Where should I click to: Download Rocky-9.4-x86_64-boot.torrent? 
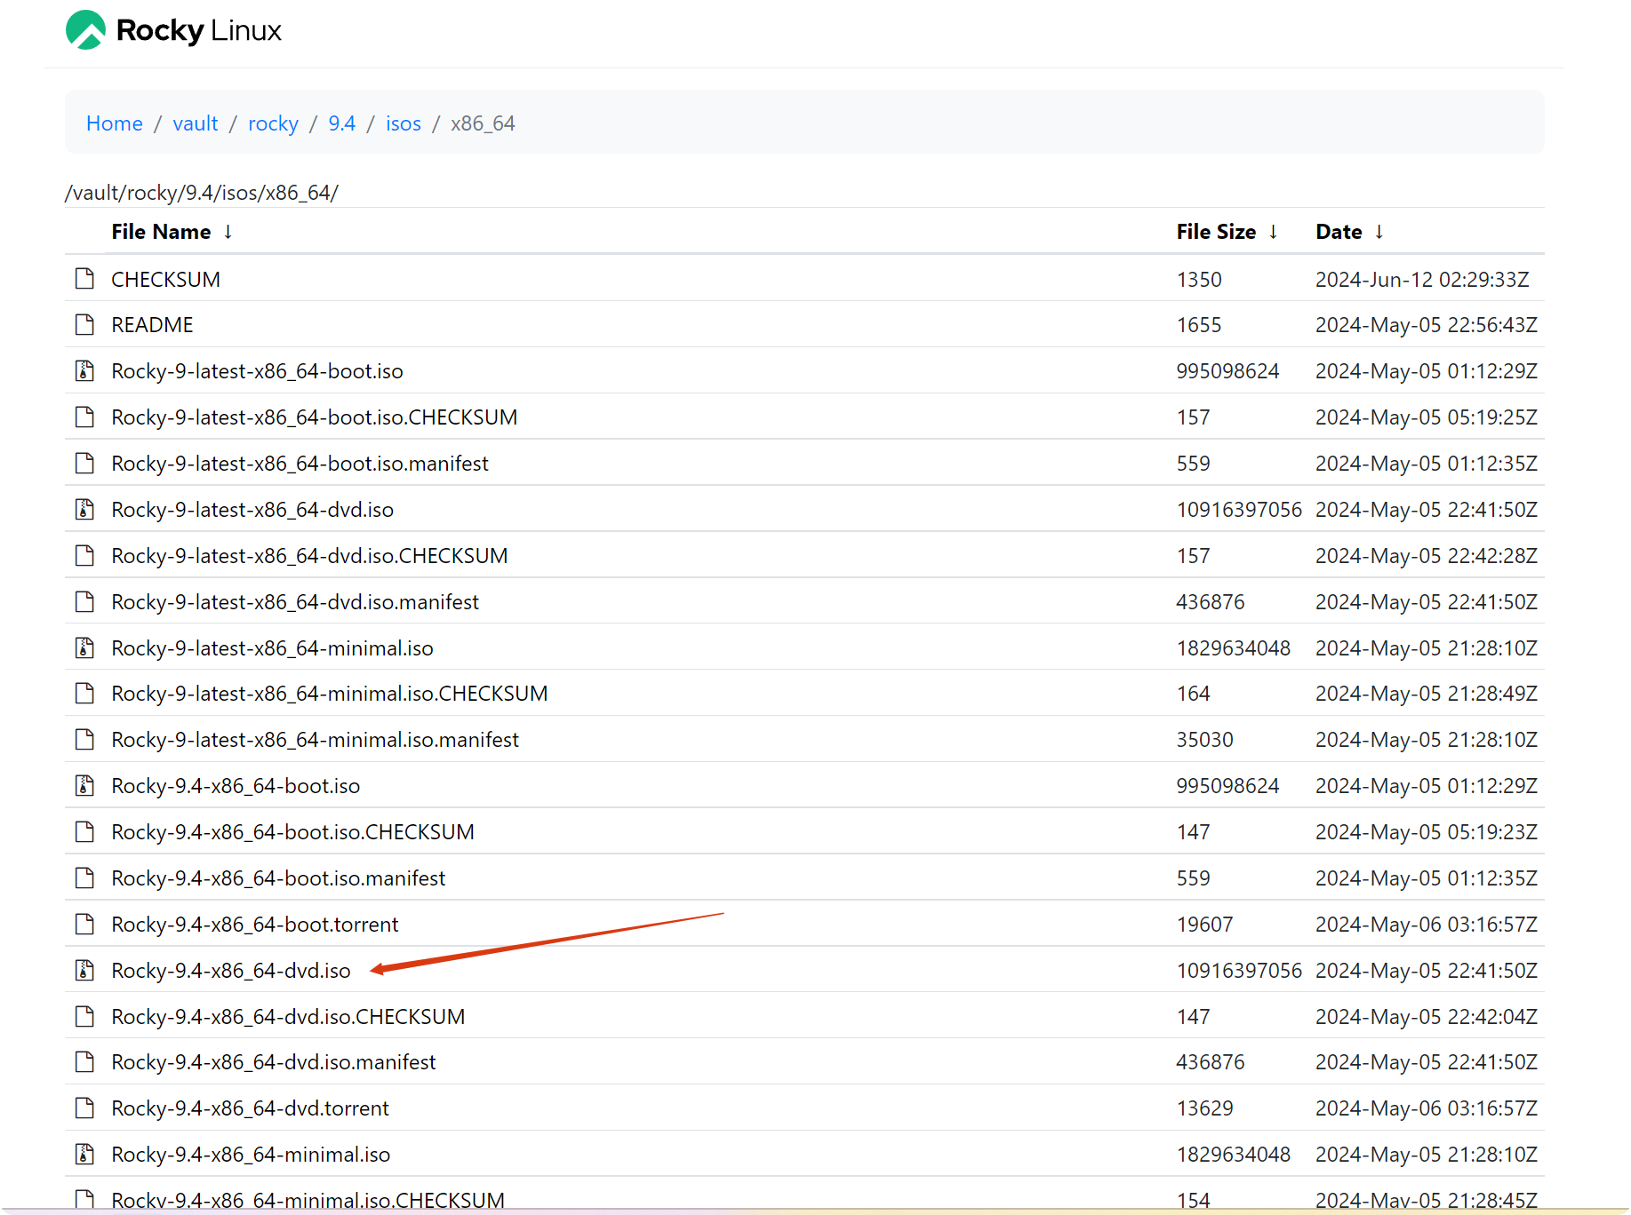pyautogui.click(x=255, y=925)
